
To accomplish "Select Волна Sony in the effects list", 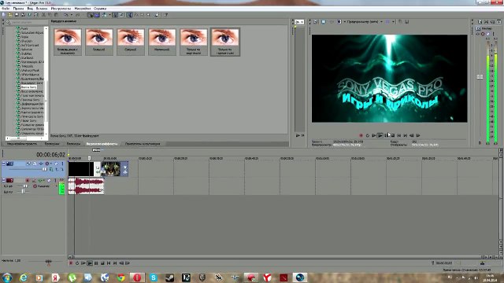I will pyautogui.click(x=28, y=87).
